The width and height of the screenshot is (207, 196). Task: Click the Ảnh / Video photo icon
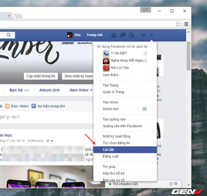tap(7, 106)
